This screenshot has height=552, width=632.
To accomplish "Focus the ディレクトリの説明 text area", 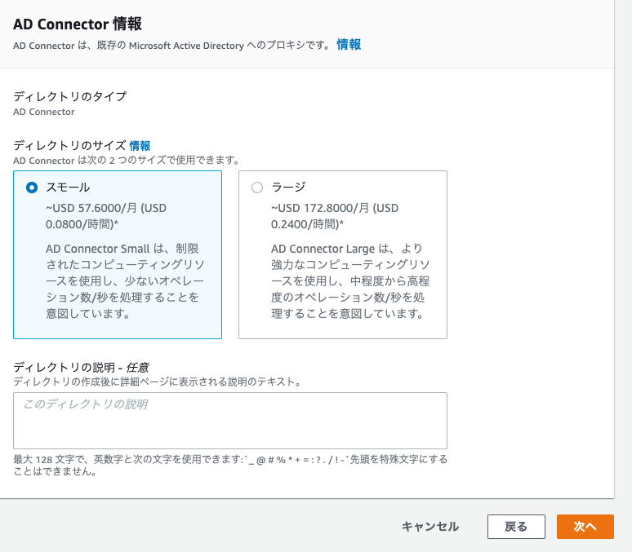I will (x=230, y=421).
